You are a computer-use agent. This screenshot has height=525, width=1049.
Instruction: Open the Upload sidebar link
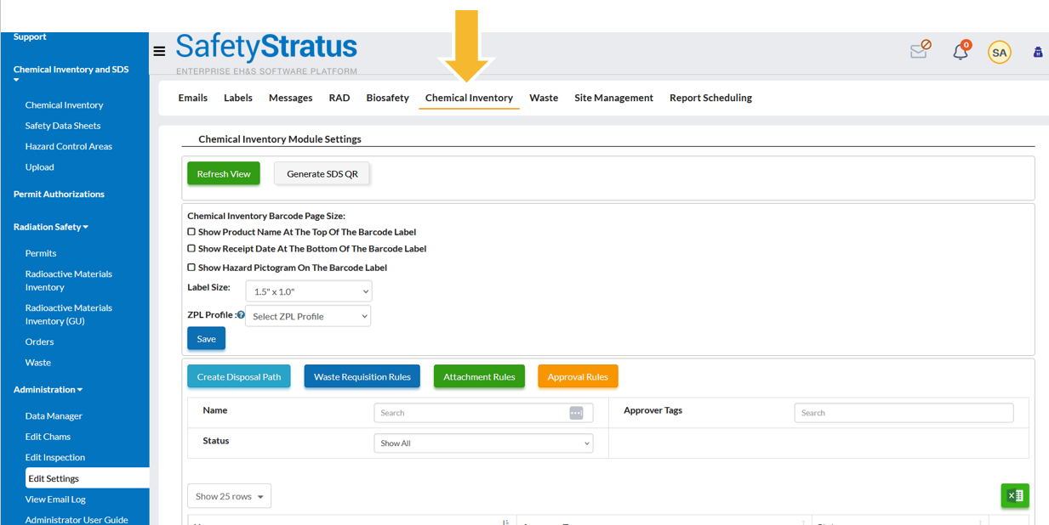click(40, 167)
